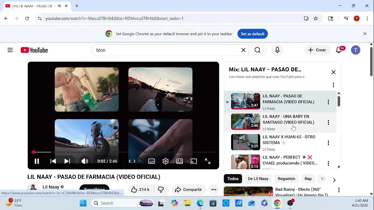This screenshot has height=210, width=374.
Task: Open Mix playlist options menu
Action: click(333, 85)
